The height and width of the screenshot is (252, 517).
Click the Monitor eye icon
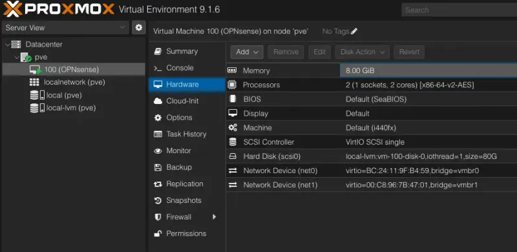(158, 151)
